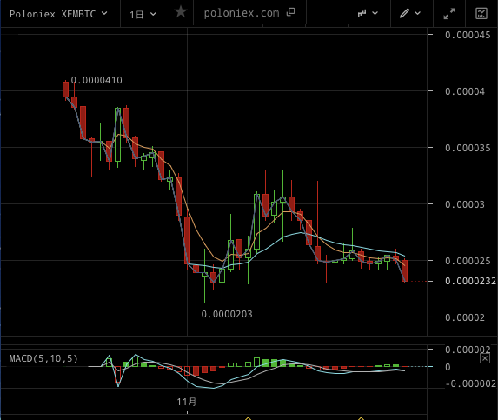The image size is (498, 420).
Task: Click the external link icon beside poloniex.com
Action: coord(290,12)
